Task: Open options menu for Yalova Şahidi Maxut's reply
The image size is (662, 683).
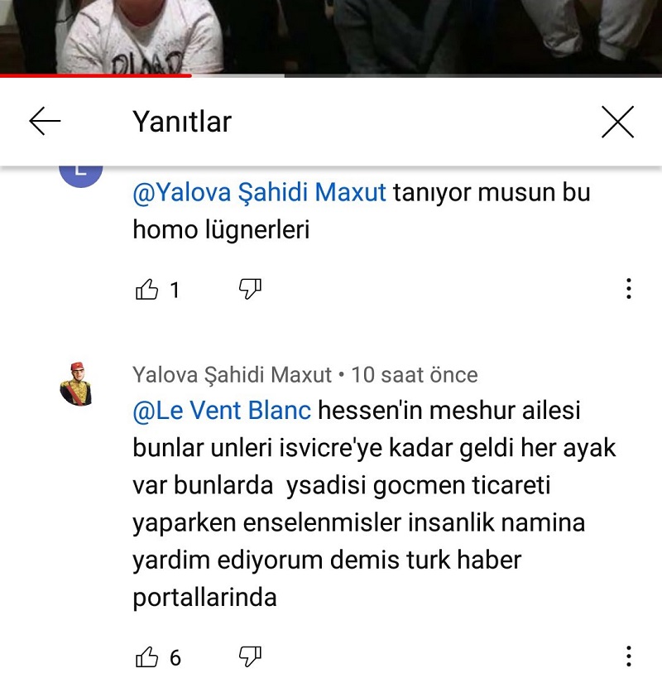Action: [x=628, y=656]
